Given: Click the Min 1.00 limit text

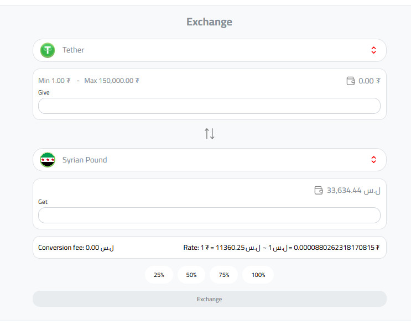Looking at the screenshot, I should [x=54, y=81].
